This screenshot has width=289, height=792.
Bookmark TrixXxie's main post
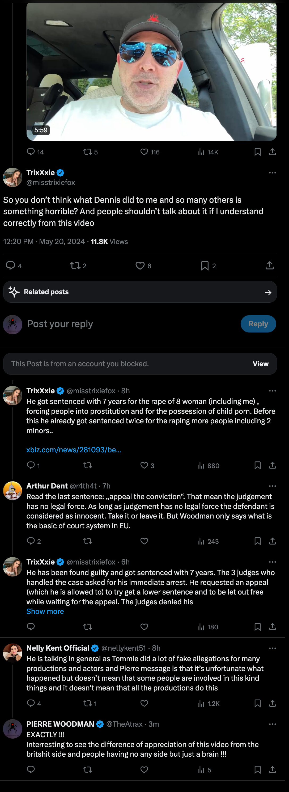click(x=205, y=266)
